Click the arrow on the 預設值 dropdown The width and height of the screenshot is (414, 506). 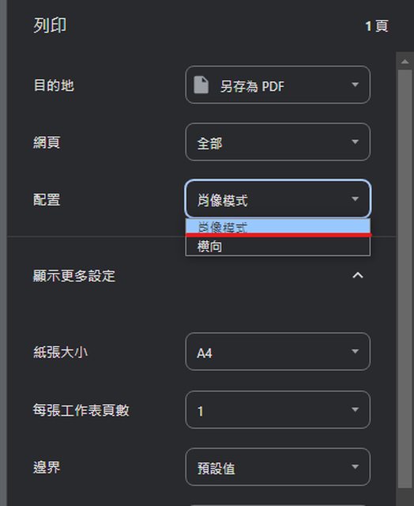tap(355, 467)
